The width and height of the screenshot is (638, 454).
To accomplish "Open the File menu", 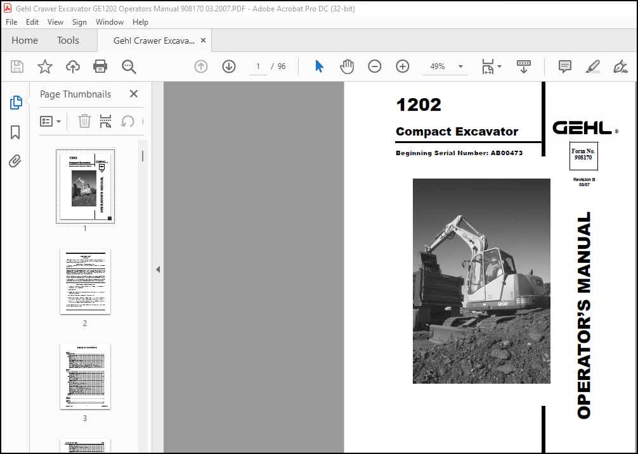I will coord(11,22).
